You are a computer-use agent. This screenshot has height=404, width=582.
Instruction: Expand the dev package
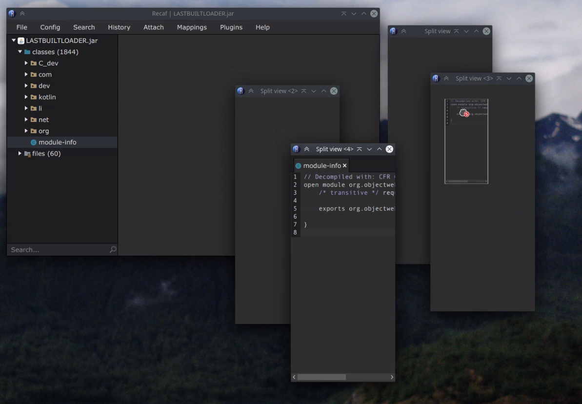click(x=26, y=86)
